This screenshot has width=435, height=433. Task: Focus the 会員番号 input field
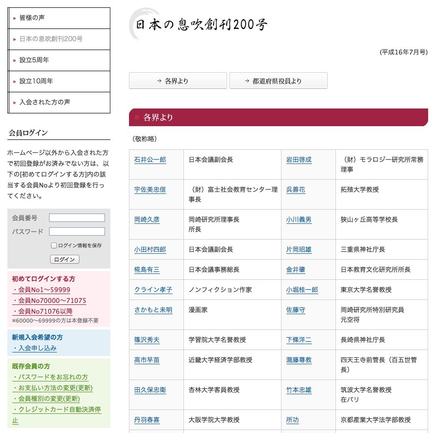77,218
